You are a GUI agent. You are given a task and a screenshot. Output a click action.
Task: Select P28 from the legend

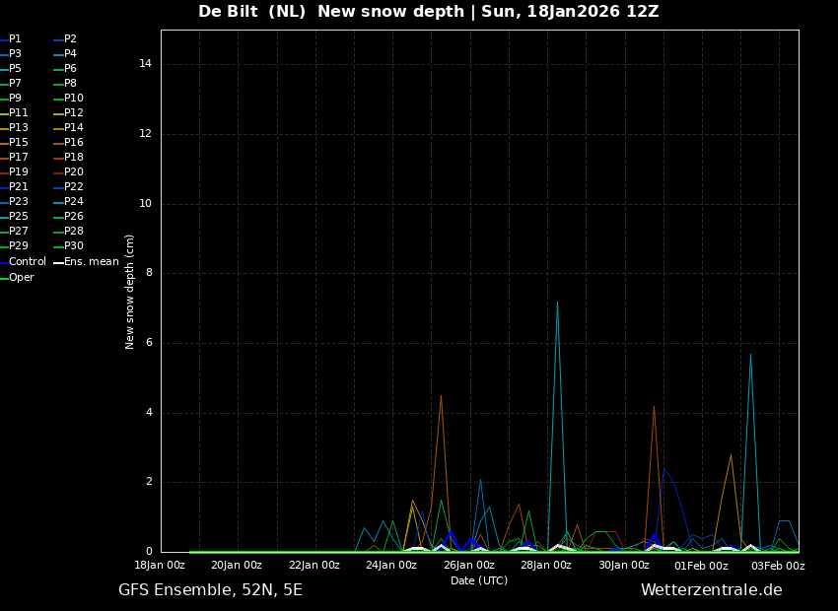[x=68, y=232]
